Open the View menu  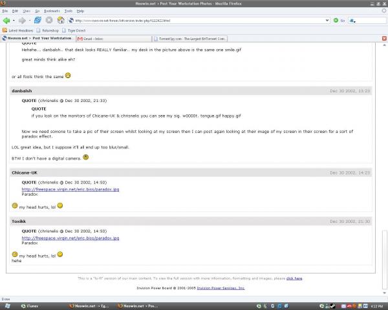tap(27, 11)
